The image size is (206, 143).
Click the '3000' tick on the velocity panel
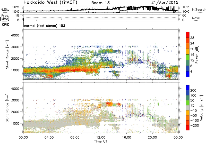[15, 100]
